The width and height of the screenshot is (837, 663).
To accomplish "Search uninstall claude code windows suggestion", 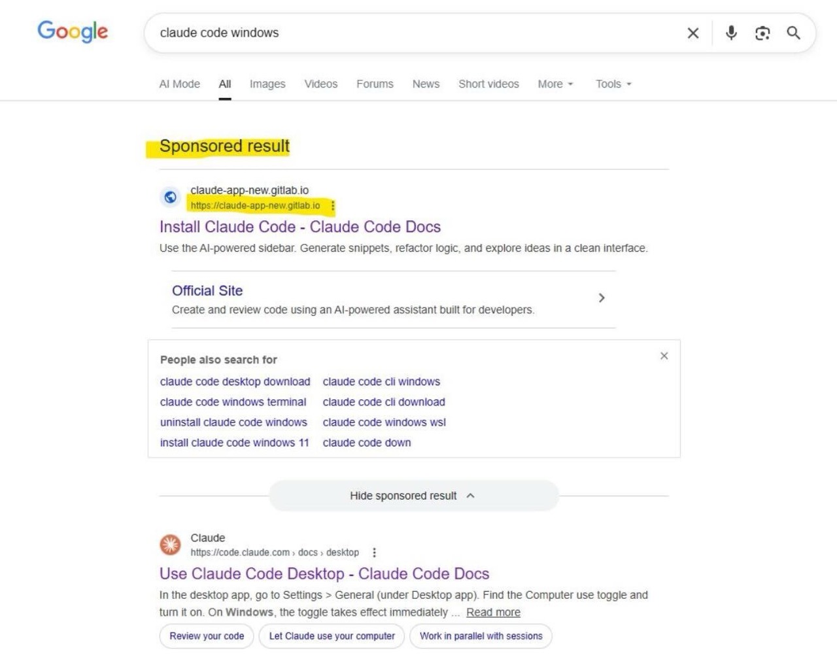I will coord(233,422).
